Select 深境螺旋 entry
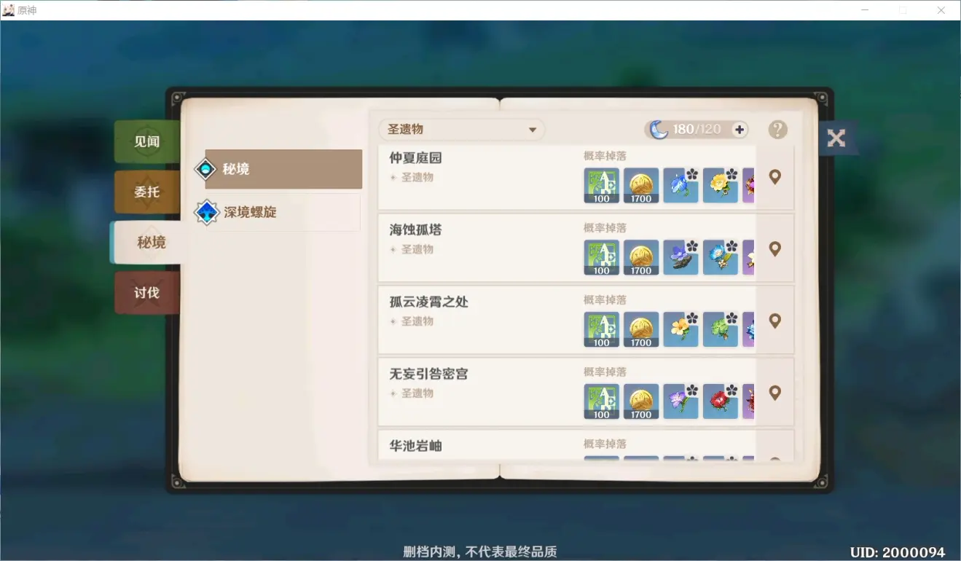 [x=278, y=213]
